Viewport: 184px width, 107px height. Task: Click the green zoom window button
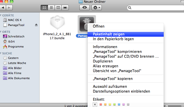point(12,2)
